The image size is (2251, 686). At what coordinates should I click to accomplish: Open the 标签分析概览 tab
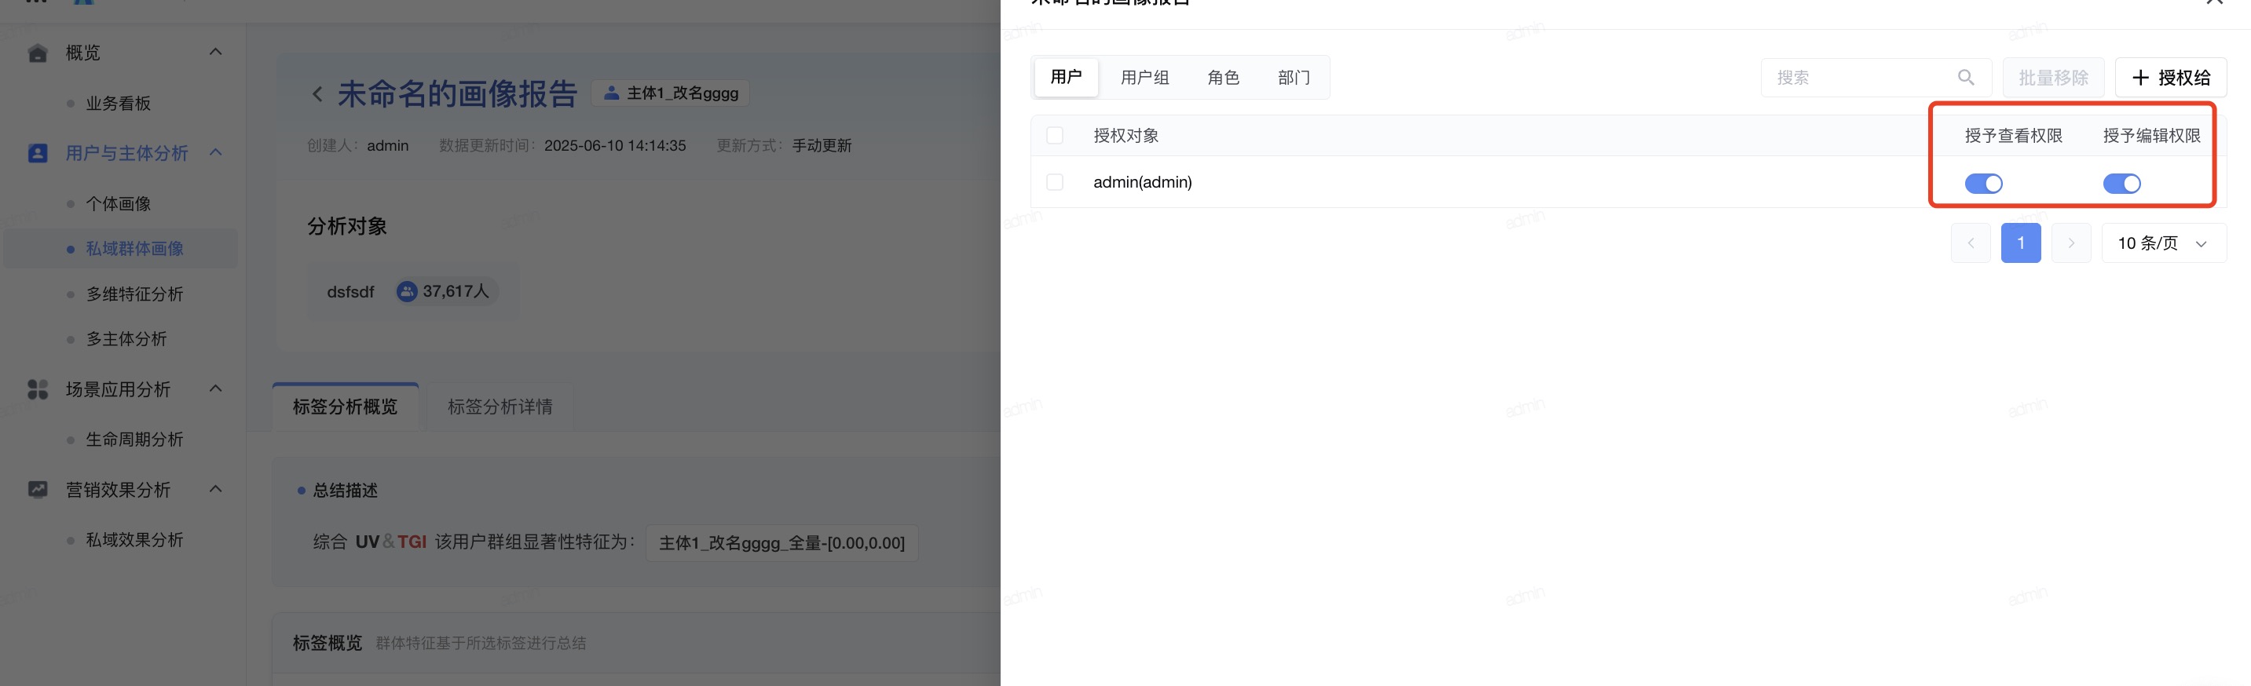[345, 407]
